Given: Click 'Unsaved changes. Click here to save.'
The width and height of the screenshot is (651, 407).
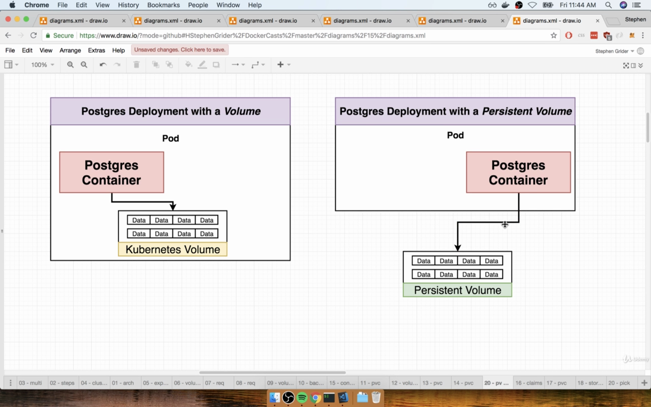Looking at the screenshot, I should point(180,50).
